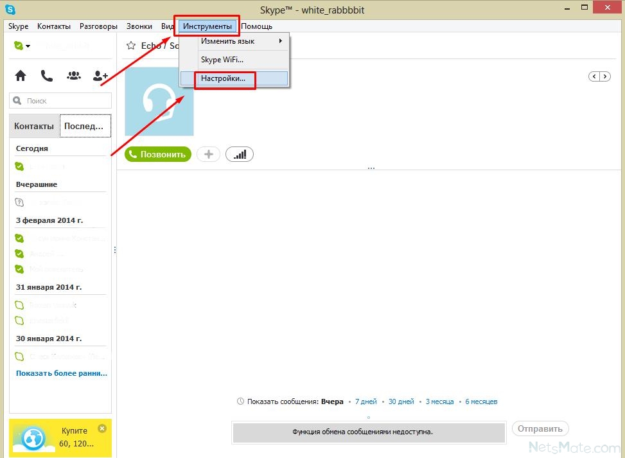The height and width of the screenshot is (458, 625).
Task: Click the Вчерашние section header
Action: tap(36, 184)
